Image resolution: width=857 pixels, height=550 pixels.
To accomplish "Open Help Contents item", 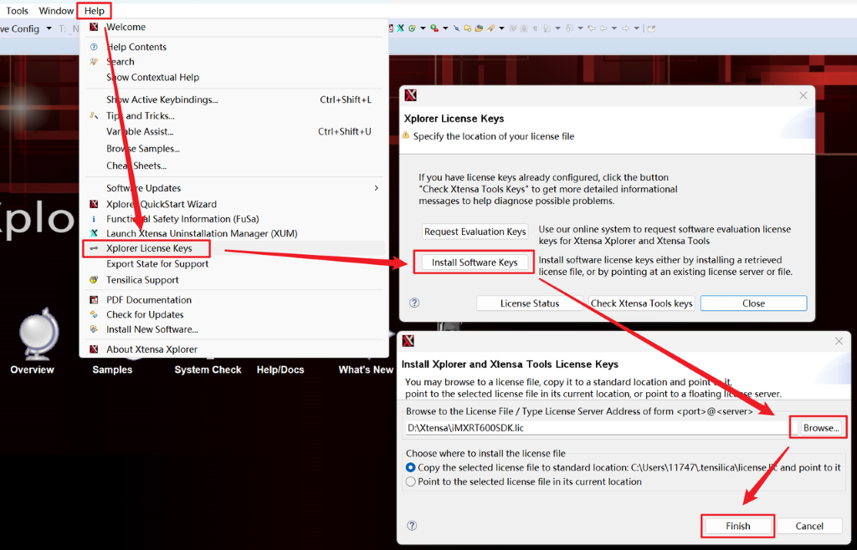I will (136, 47).
